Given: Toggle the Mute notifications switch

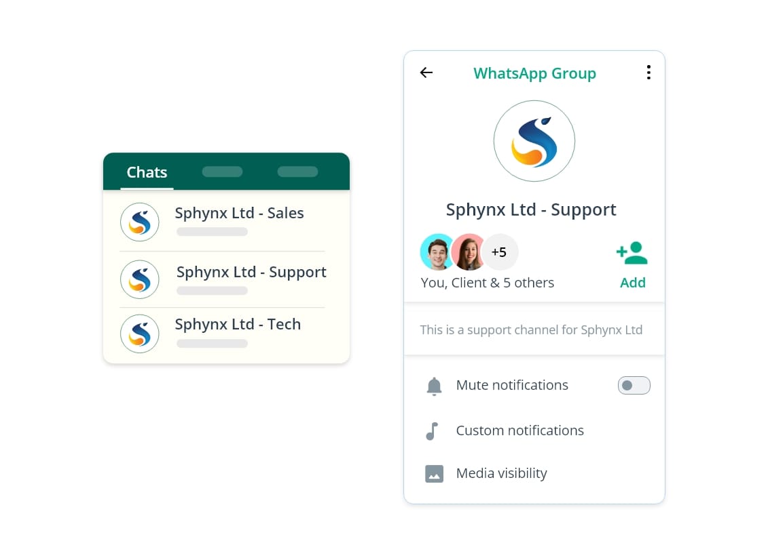Looking at the screenshot, I should (634, 386).
